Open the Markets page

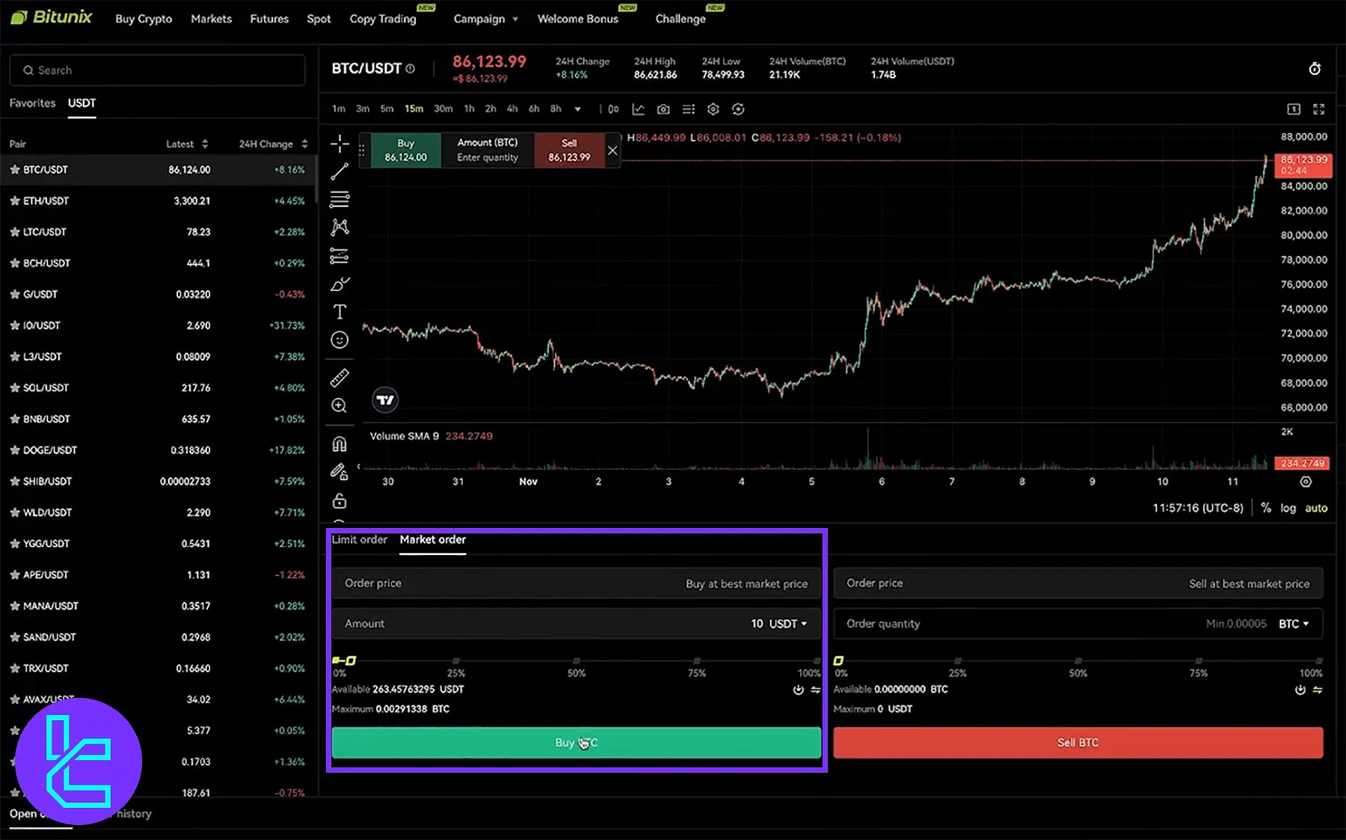[211, 19]
